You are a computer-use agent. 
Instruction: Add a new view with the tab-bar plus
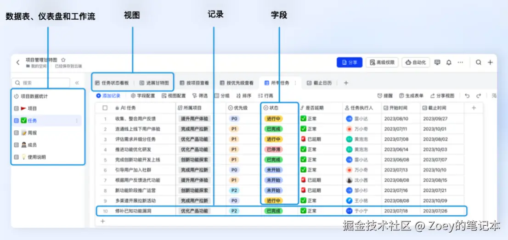346,83
